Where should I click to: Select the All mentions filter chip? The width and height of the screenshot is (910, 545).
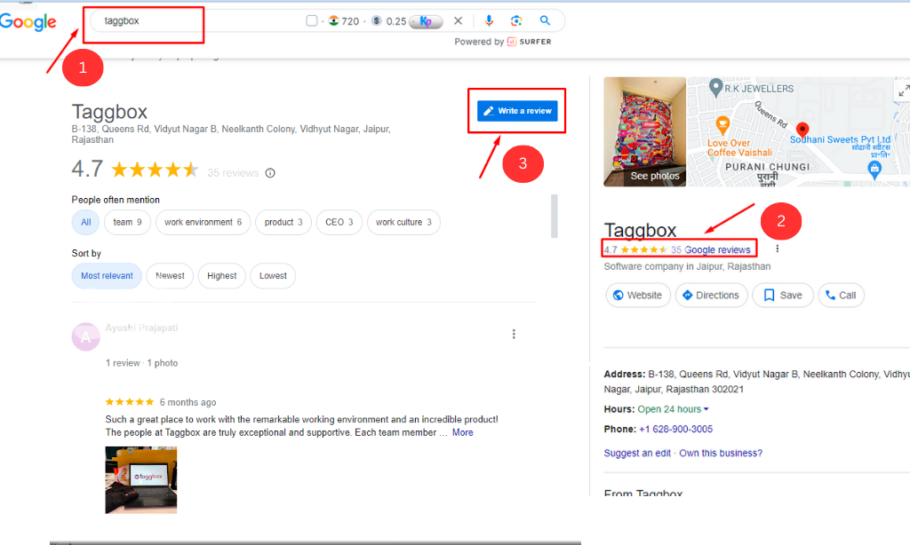click(x=85, y=222)
